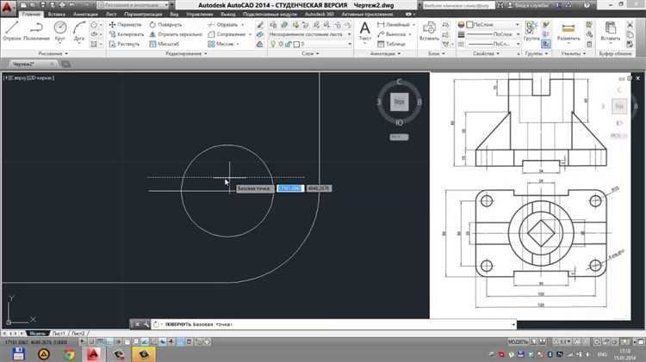The height and width of the screenshot is (362, 646).
Task: Click the Верх face on the ViewCube
Action: pos(399,102)
